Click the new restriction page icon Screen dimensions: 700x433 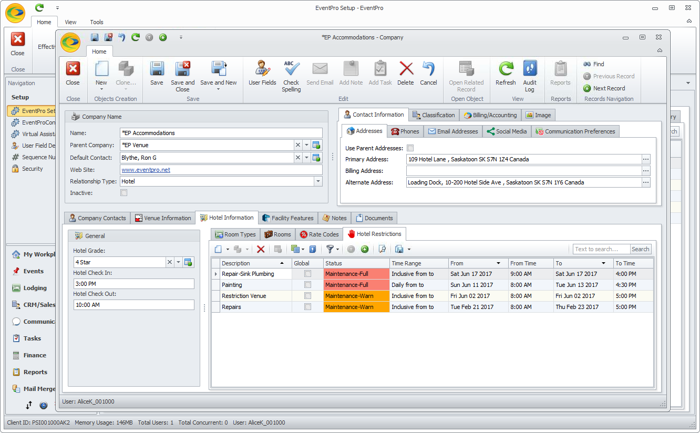[x=219, y=249]
